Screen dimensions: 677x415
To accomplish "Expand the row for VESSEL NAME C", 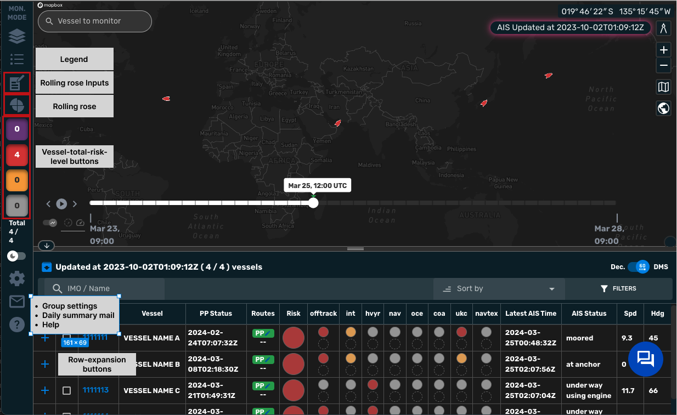I will 45,390.
